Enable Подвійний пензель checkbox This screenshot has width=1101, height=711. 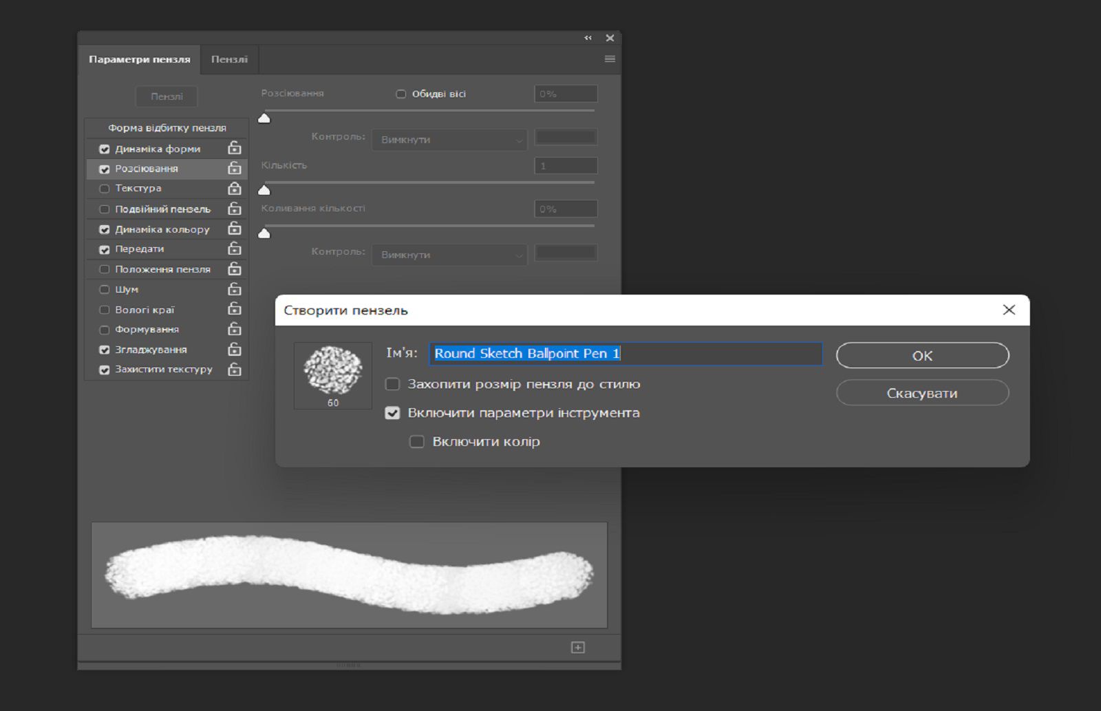[x=105, y=209]
